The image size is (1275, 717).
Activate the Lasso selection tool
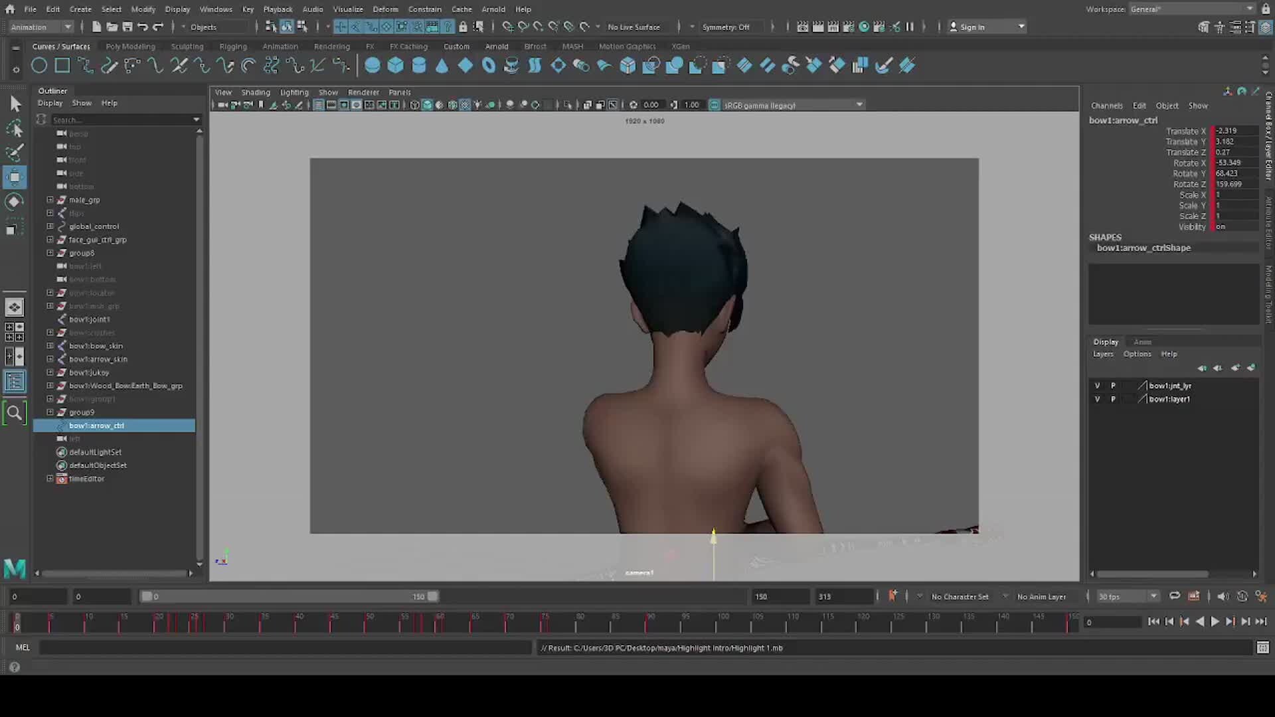[x=15, y=128]
